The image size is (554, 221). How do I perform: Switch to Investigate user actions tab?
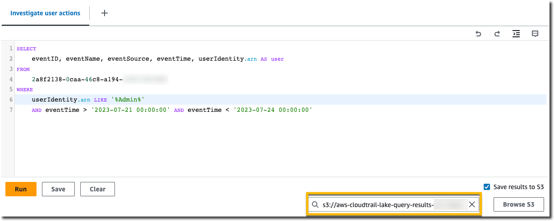45,13
